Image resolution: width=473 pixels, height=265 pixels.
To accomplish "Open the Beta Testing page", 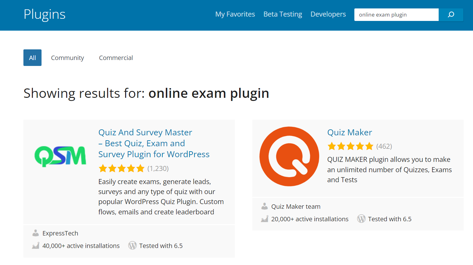I will [x=283, y=14].
